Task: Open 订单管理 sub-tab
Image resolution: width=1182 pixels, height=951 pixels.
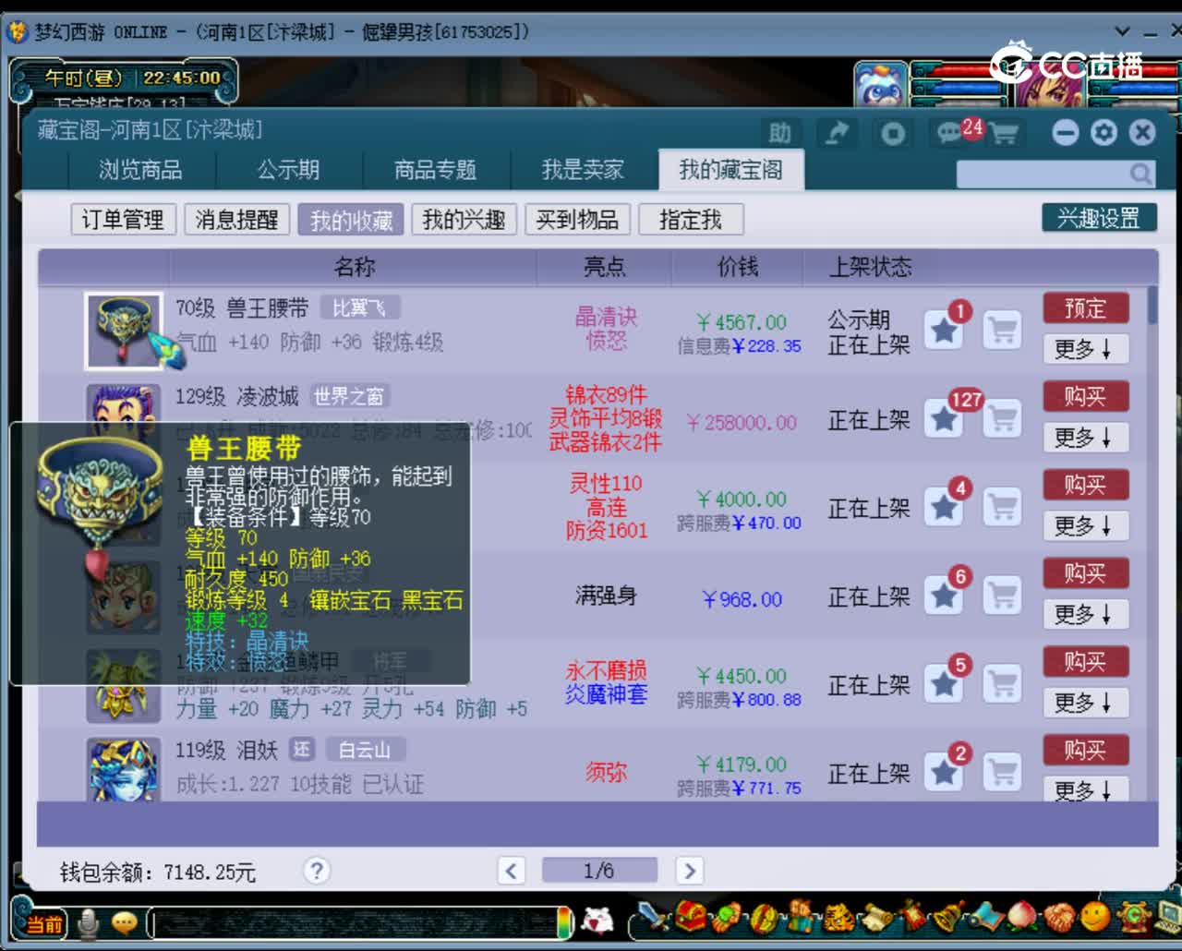Action: click(x=123, y=220)
